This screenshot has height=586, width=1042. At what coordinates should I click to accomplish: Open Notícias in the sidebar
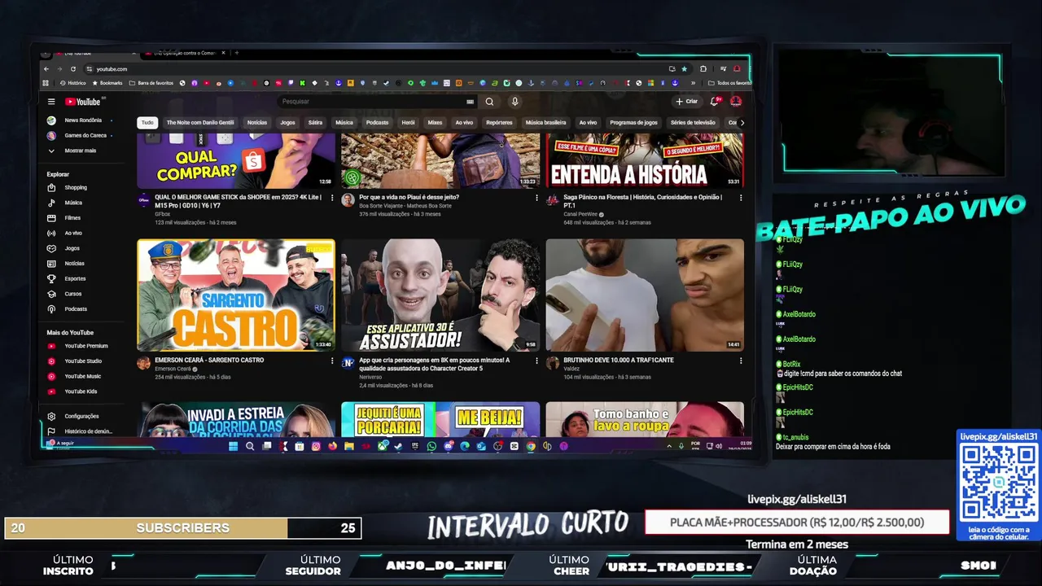[74, 264]
